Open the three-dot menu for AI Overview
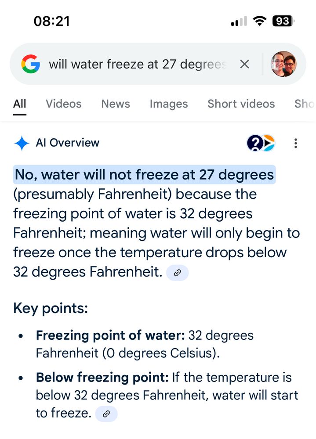Viewport: 316px width, 439px height. point(296,143)
